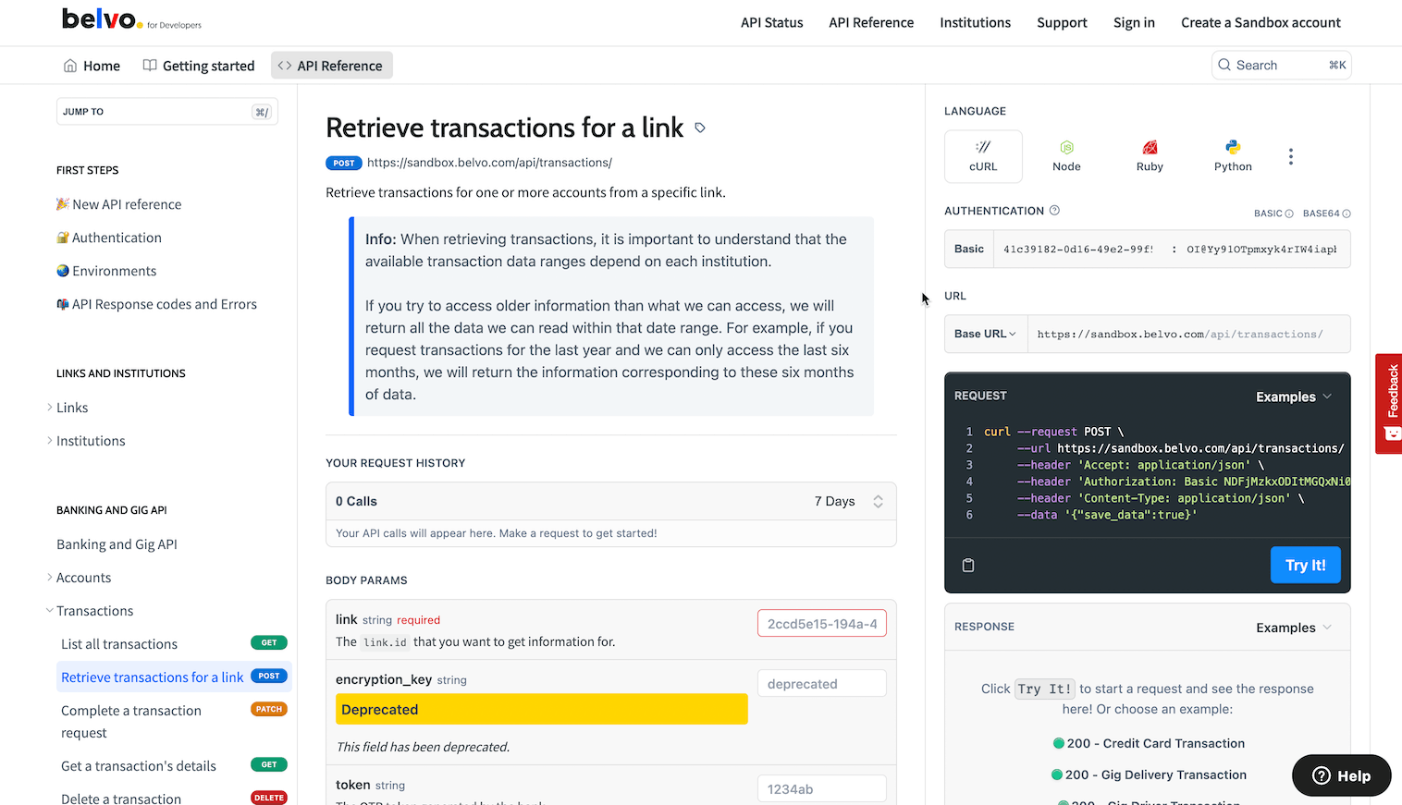Select Retrieve transactions for a link item

(x=174, y=677)
